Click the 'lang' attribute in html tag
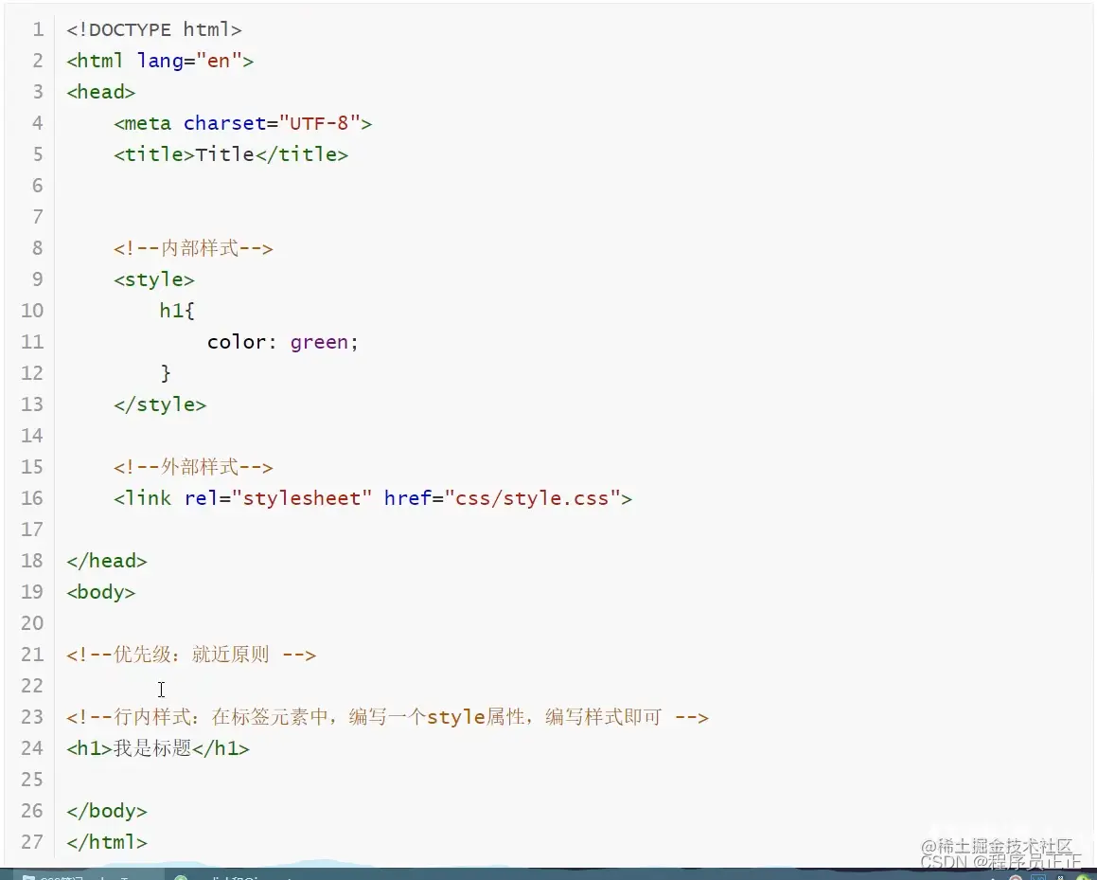The image size is (1097, 880). coord(160,61)
